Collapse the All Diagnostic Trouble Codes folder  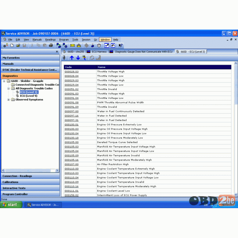click(9, 88)
